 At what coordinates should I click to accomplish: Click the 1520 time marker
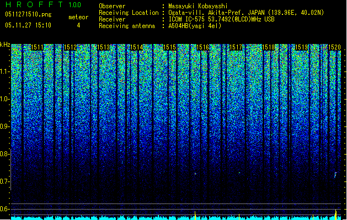[335, 47]
